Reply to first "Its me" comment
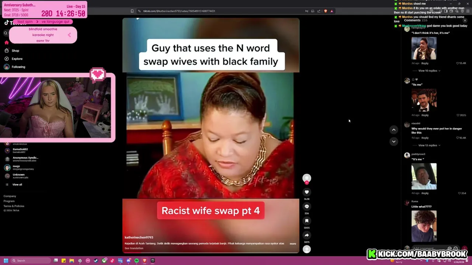The width and height of the screenshot is (472, 265). (x=425, y=115)
